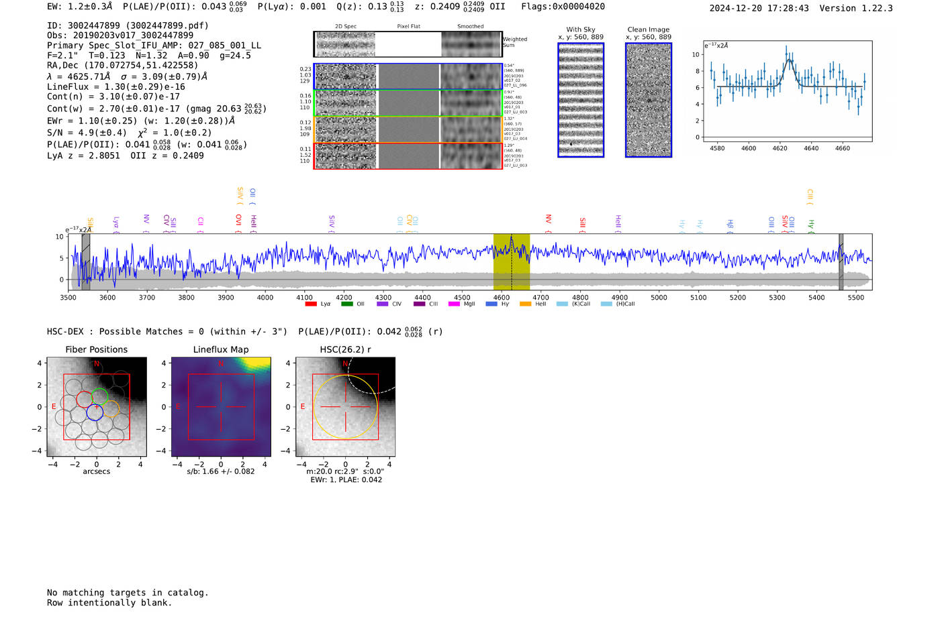Click the red OVI line marker

click(x=238, y=224)
